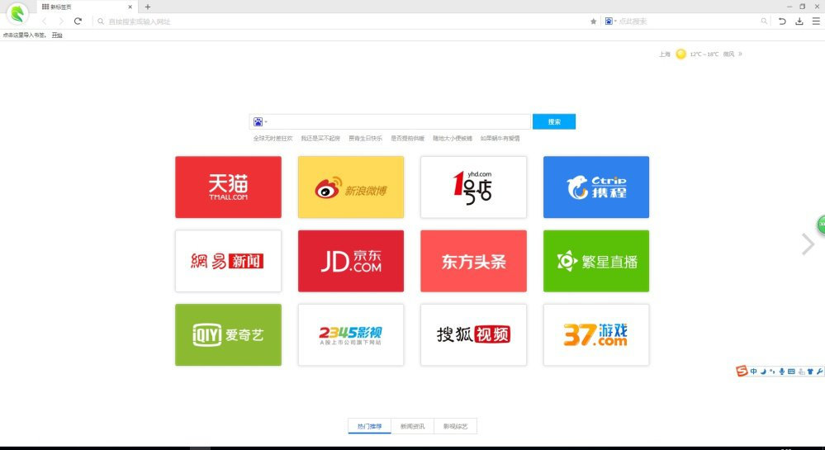Close the 新标签页 tab
This screenshot has width=825, height=450.
[130, 7]
